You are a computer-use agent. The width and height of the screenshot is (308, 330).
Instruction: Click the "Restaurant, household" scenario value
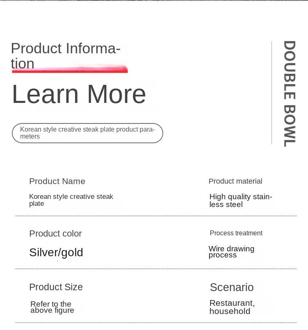(232, 307)
